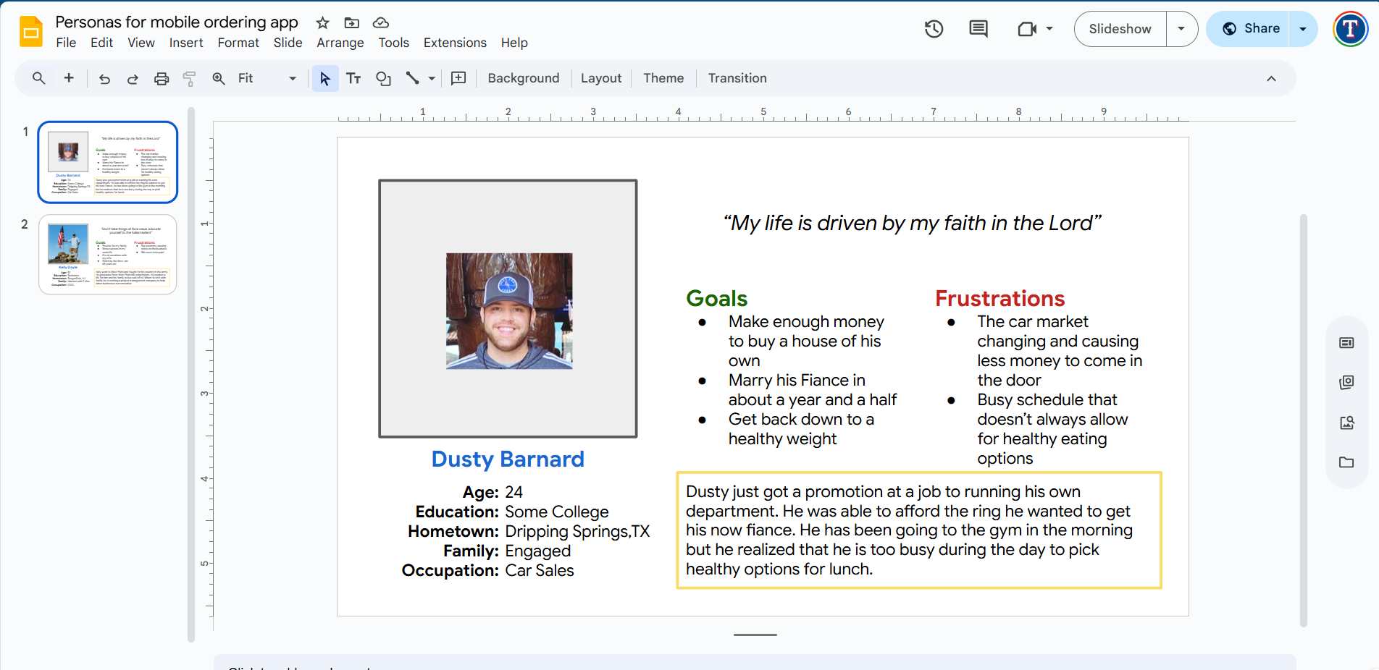
Task: Activate the Select cursor tool
Action: 324,78
